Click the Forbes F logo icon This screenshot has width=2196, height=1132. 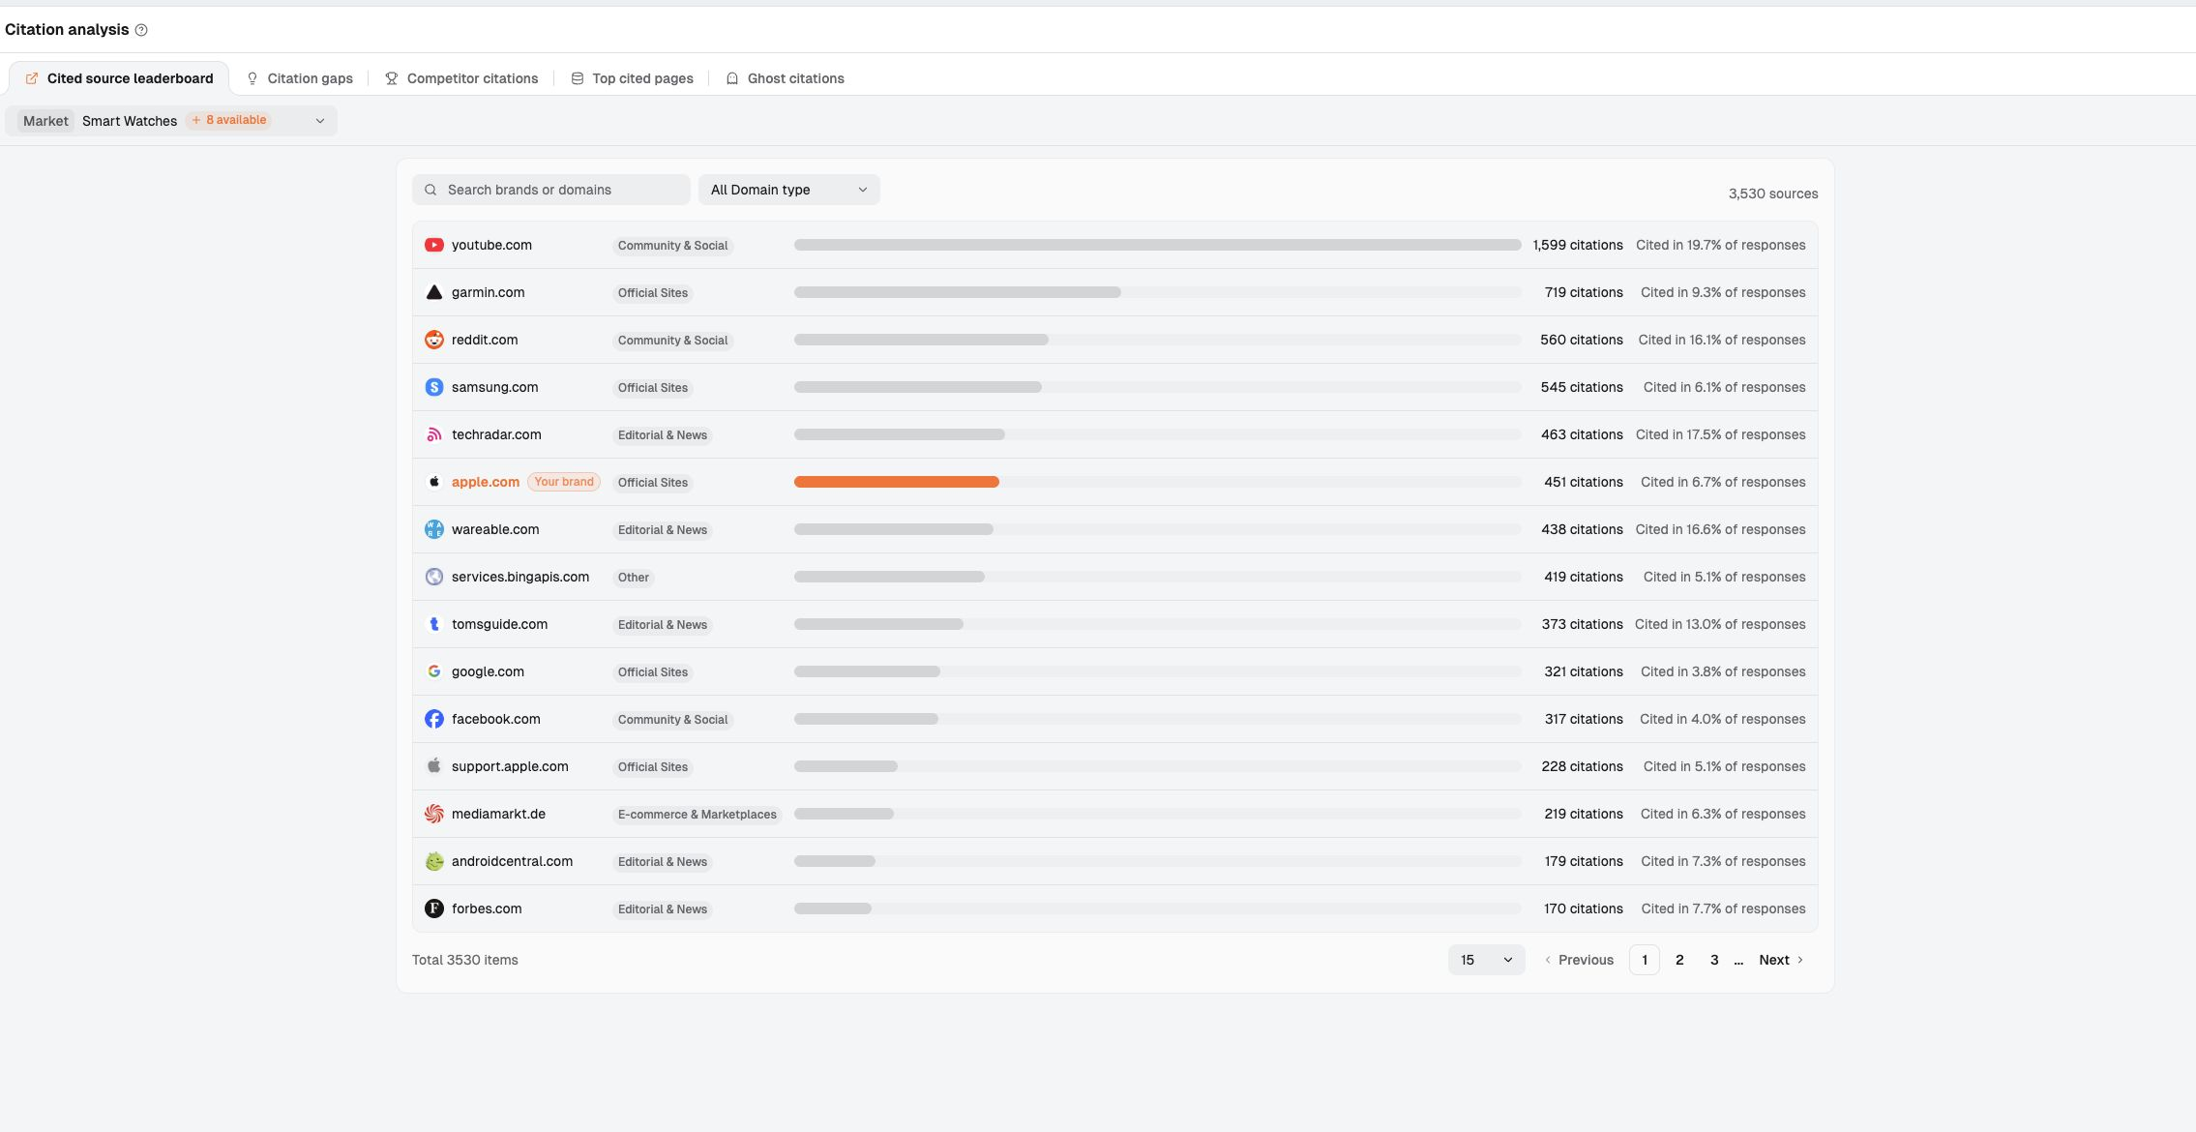[x=434, y=909]
